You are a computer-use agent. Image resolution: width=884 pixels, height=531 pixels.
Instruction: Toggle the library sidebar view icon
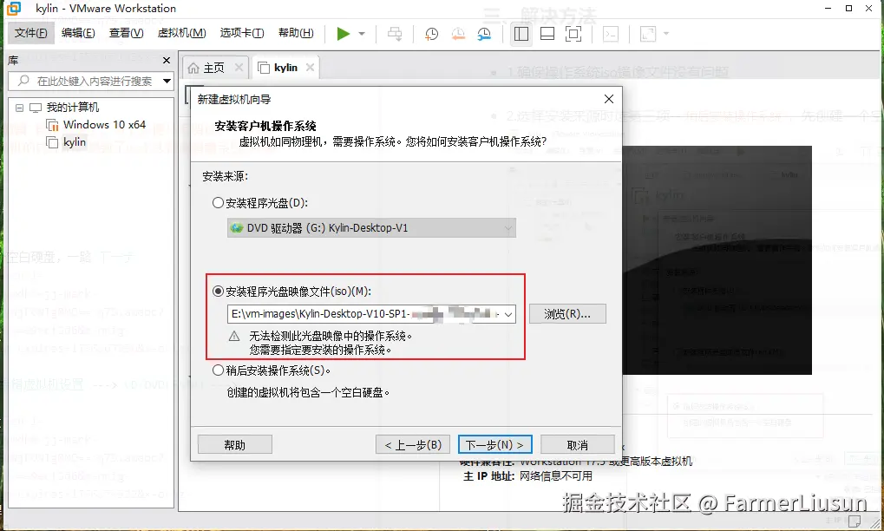521,34
